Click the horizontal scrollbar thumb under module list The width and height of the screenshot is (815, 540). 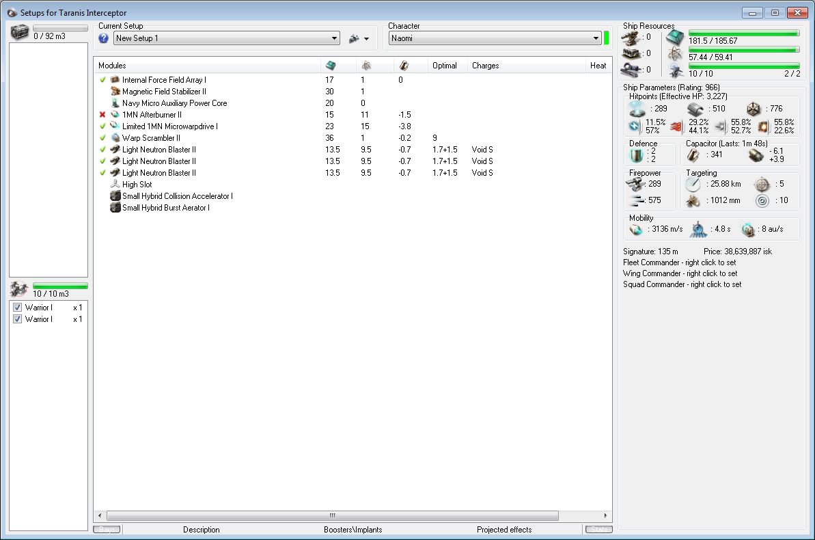333,515
